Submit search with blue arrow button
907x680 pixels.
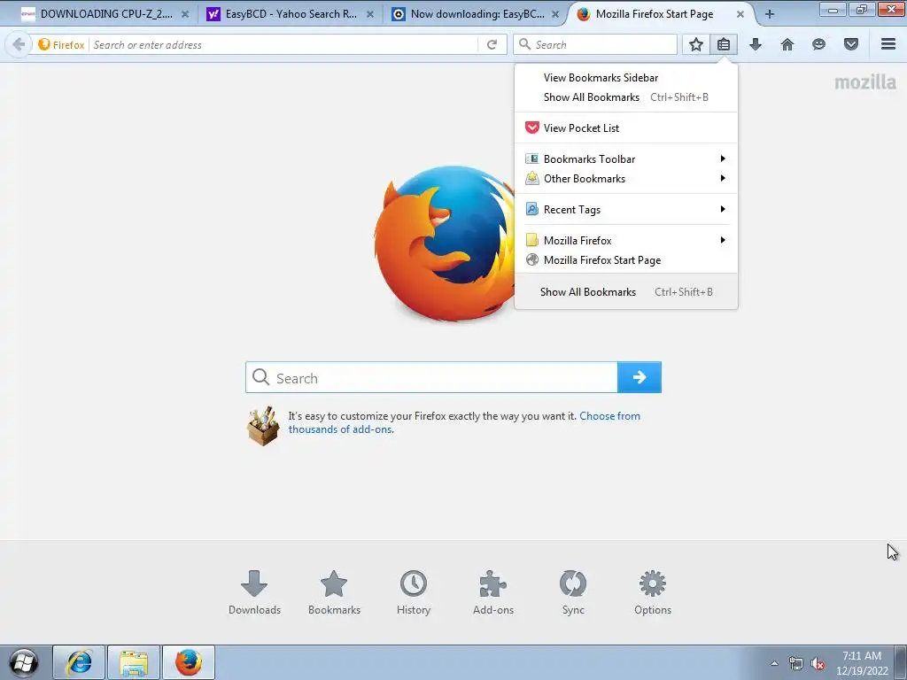(x=640, y=377)
